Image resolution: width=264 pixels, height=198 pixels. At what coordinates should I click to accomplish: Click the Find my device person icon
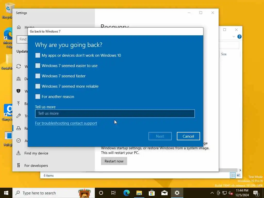(x=19, y=153)
